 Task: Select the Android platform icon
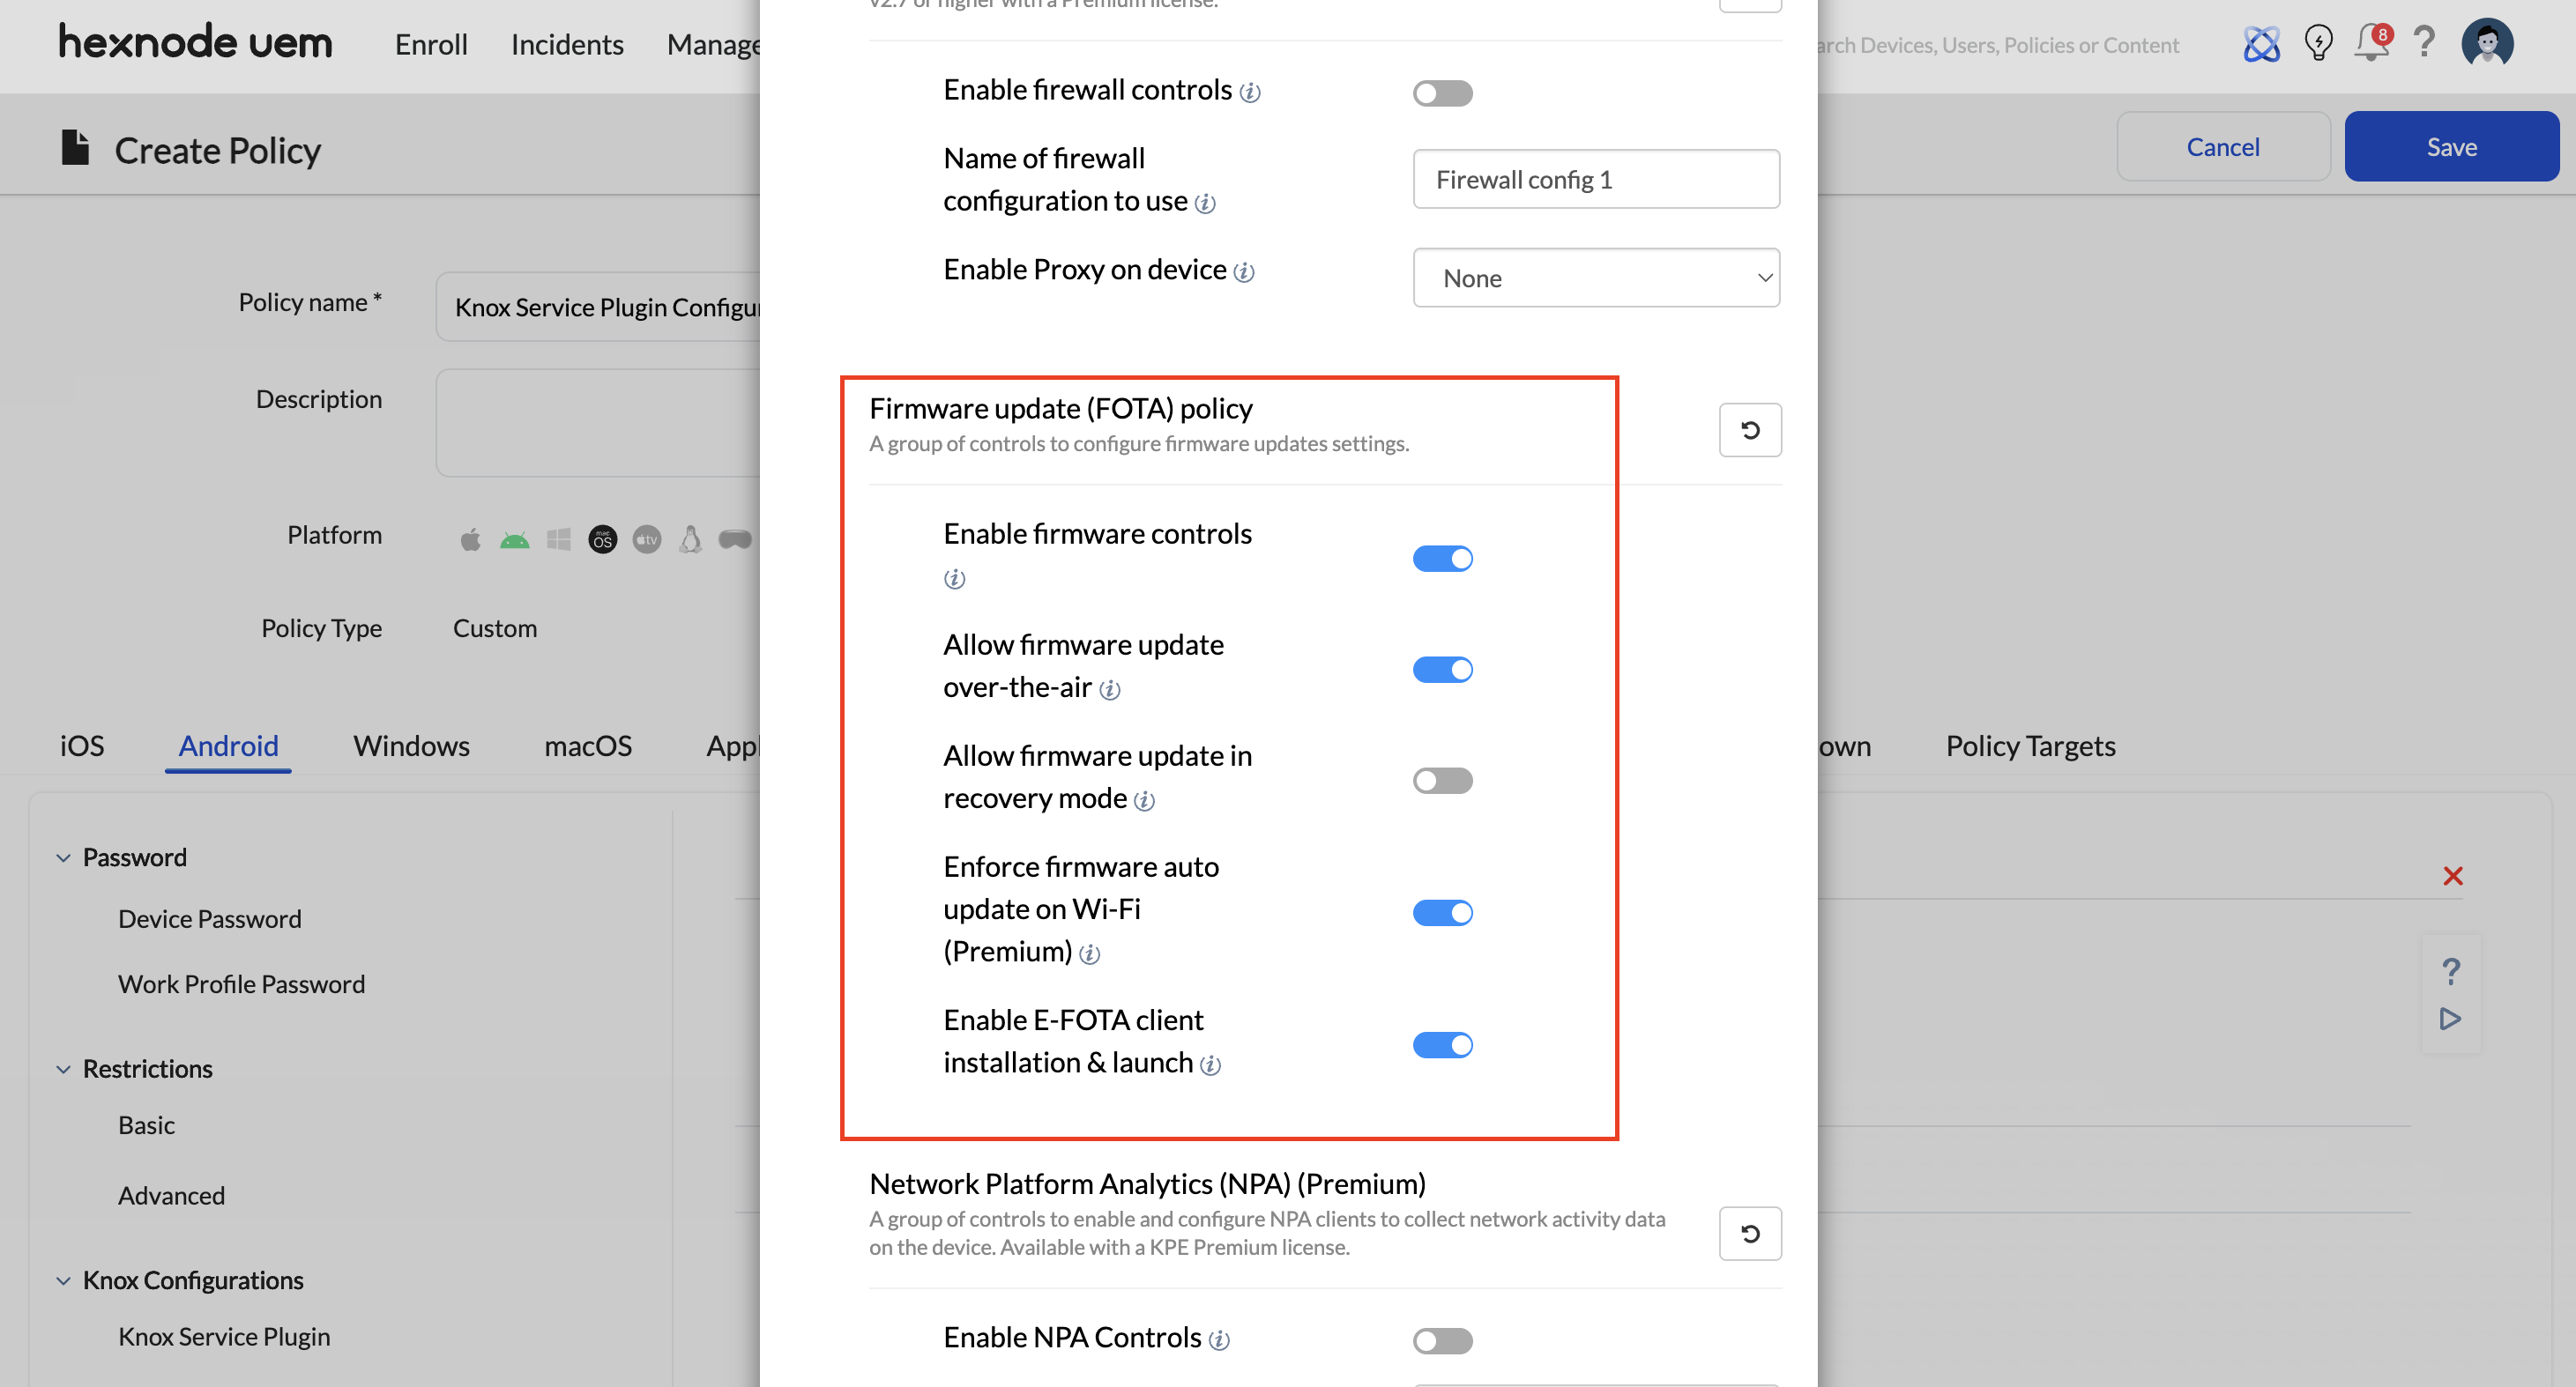pyautogui.click(x=514, y=539)
